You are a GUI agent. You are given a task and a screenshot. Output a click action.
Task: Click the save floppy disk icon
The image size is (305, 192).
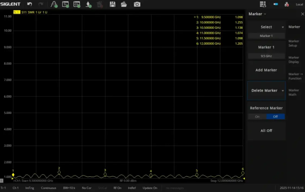click(113, 4)
